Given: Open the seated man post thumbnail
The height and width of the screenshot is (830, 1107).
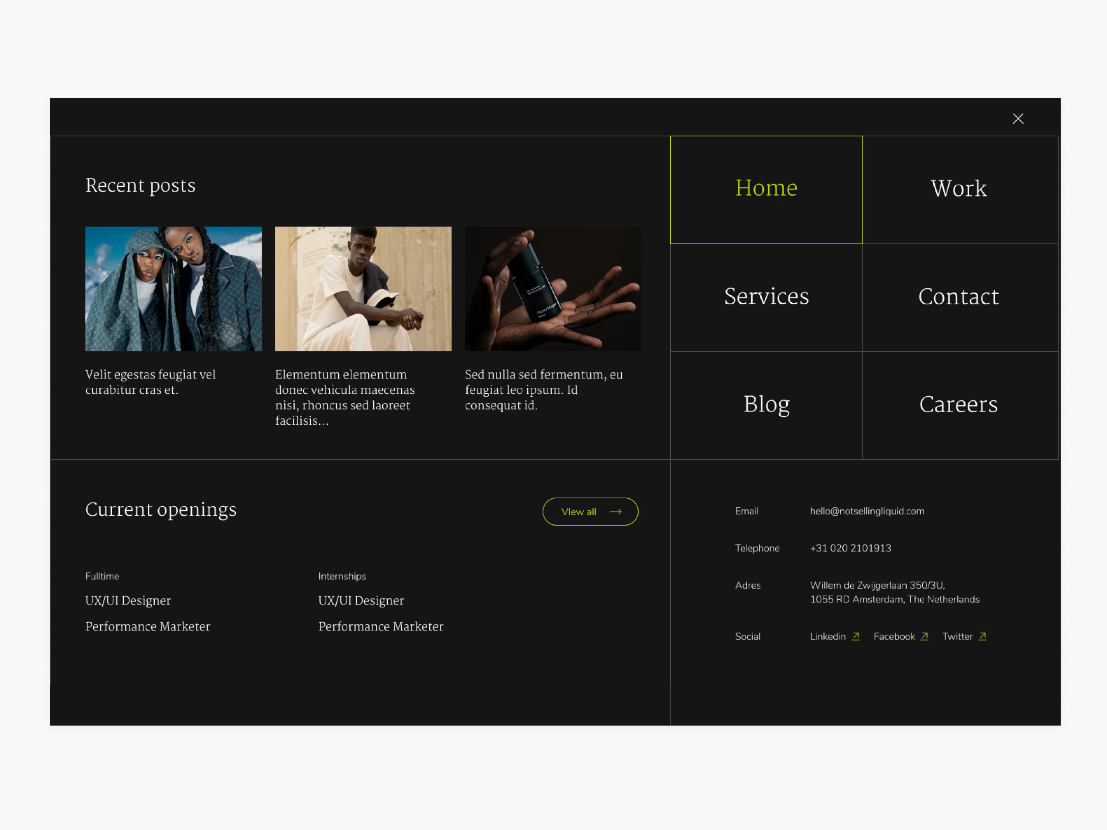Looking at the screenshot, I should pyautogui.click(x=363, y=289).
